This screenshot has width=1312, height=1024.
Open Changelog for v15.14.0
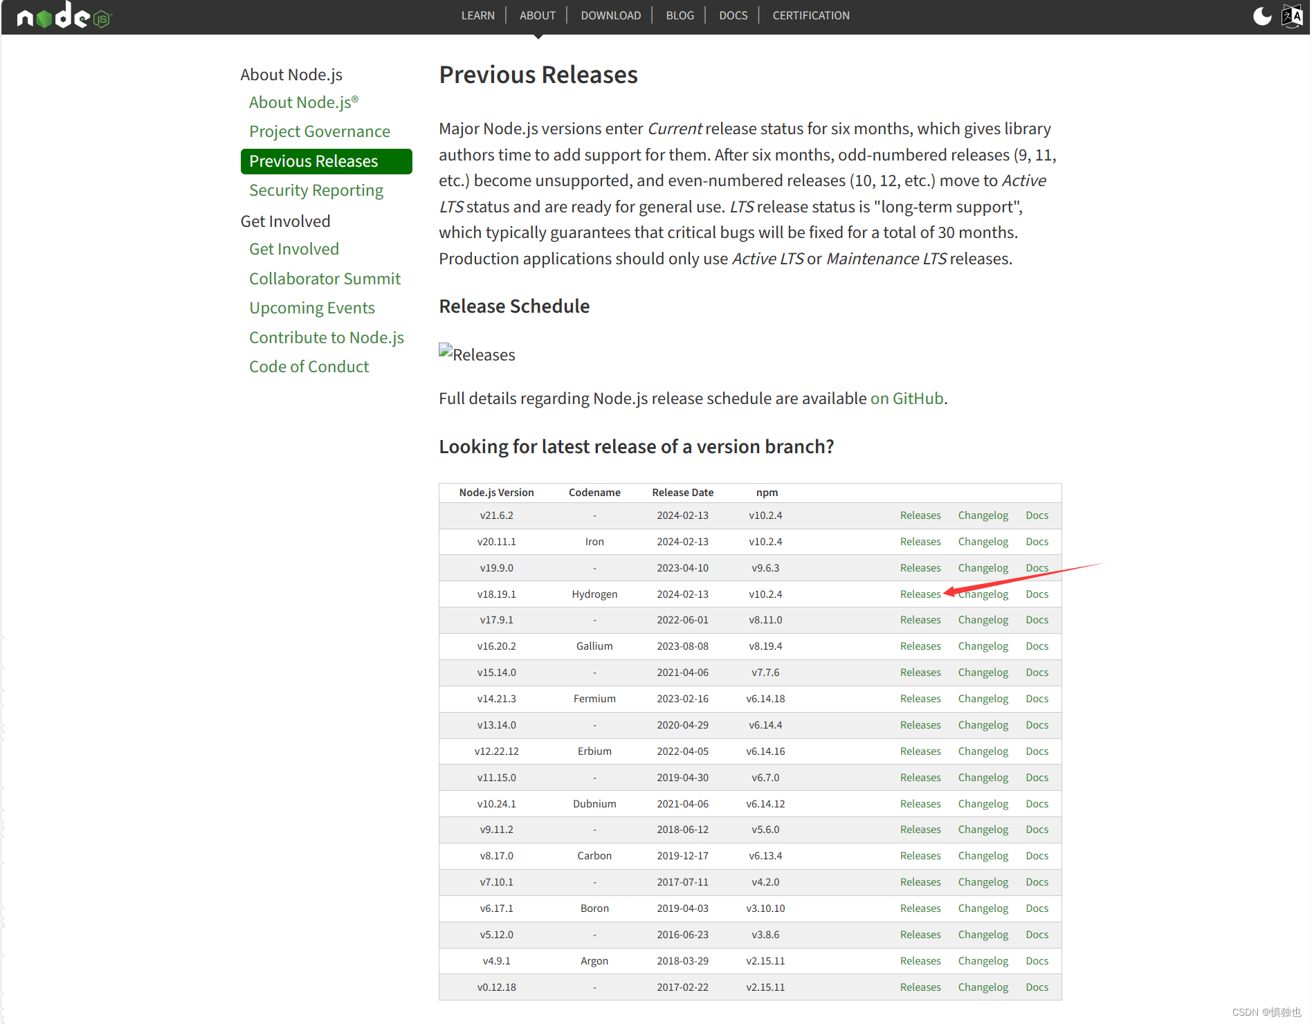point(983,673)
